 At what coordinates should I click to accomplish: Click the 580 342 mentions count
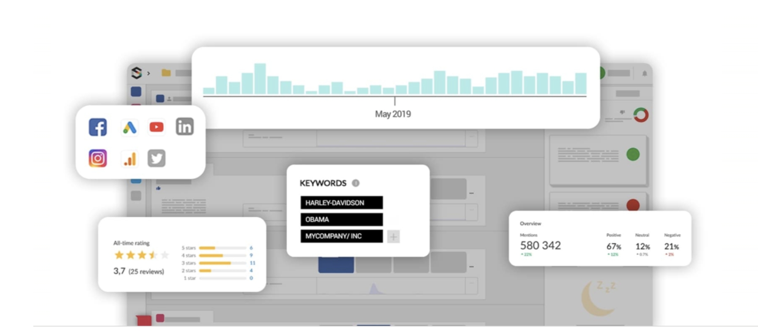coord(541,245)
